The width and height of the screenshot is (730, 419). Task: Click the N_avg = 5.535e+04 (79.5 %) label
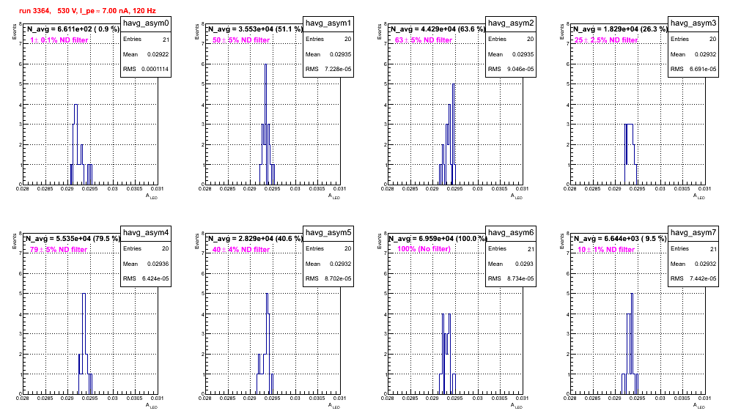tap(73, 238)
